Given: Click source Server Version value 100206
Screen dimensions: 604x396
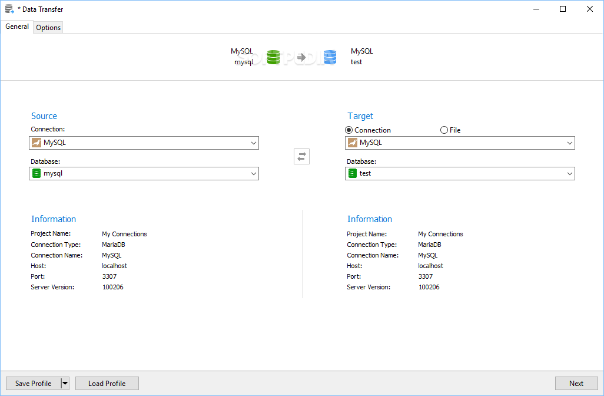Looking at the screenshot, I should coord(113,287).
